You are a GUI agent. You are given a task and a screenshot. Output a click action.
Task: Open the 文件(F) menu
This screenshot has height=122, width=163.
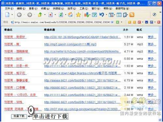click(x=9, y=8)
